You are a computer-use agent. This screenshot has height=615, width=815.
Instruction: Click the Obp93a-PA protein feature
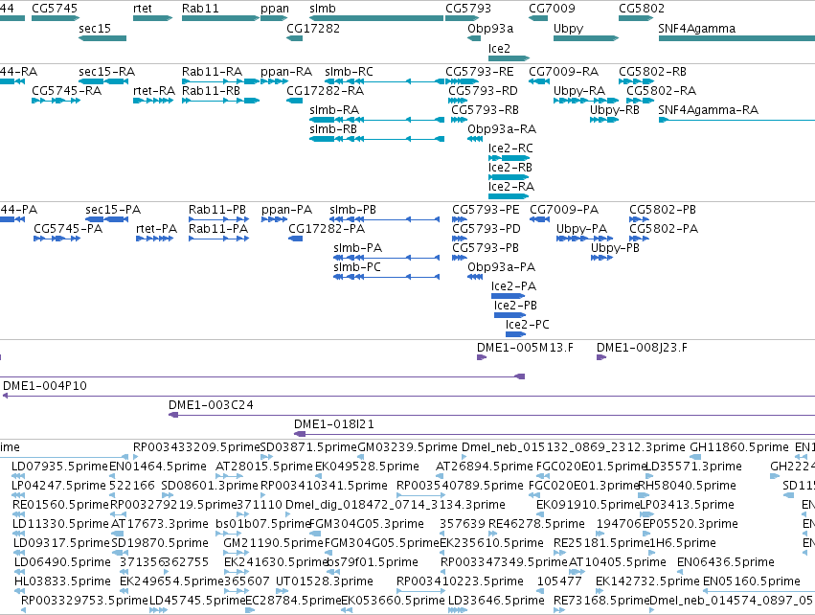(475, 277)
